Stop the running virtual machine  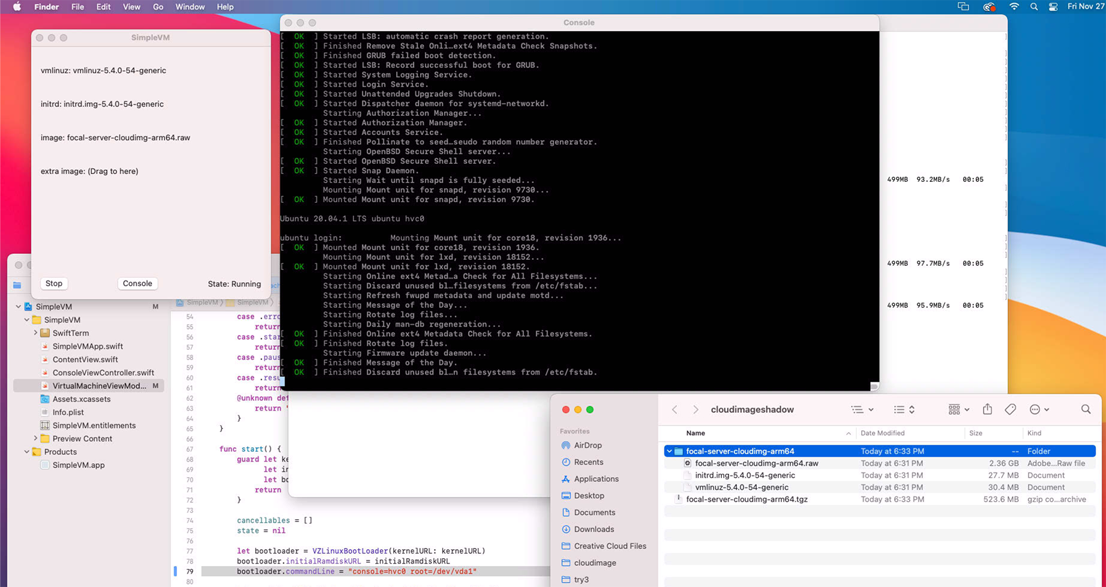click(54, 283)
